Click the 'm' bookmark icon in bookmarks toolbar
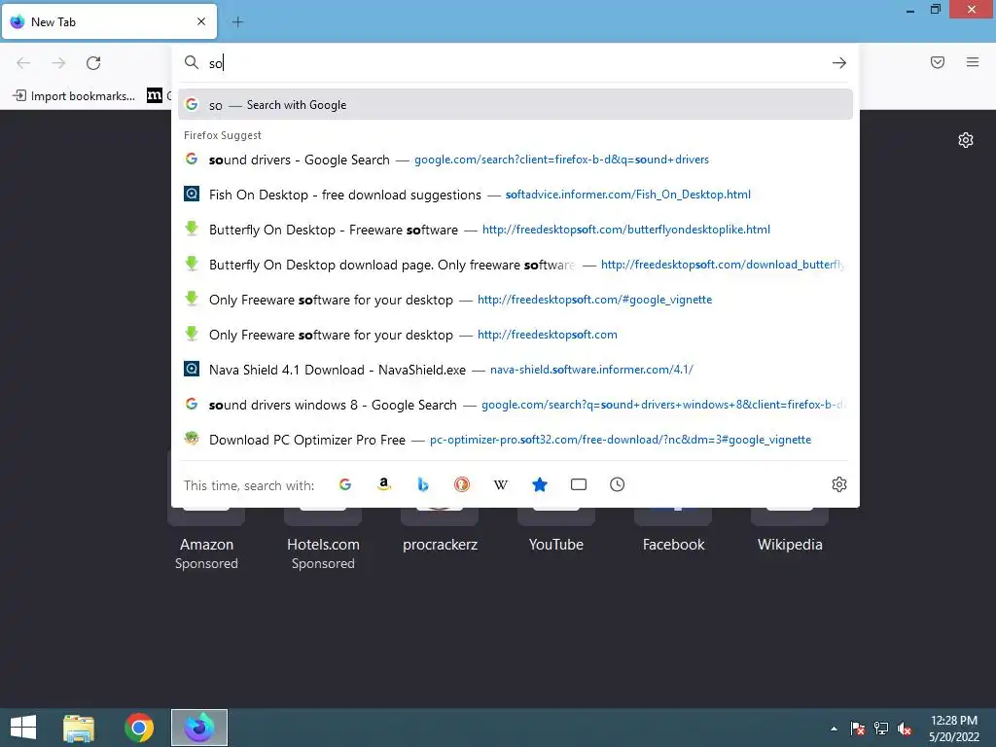 pos(155,95)
